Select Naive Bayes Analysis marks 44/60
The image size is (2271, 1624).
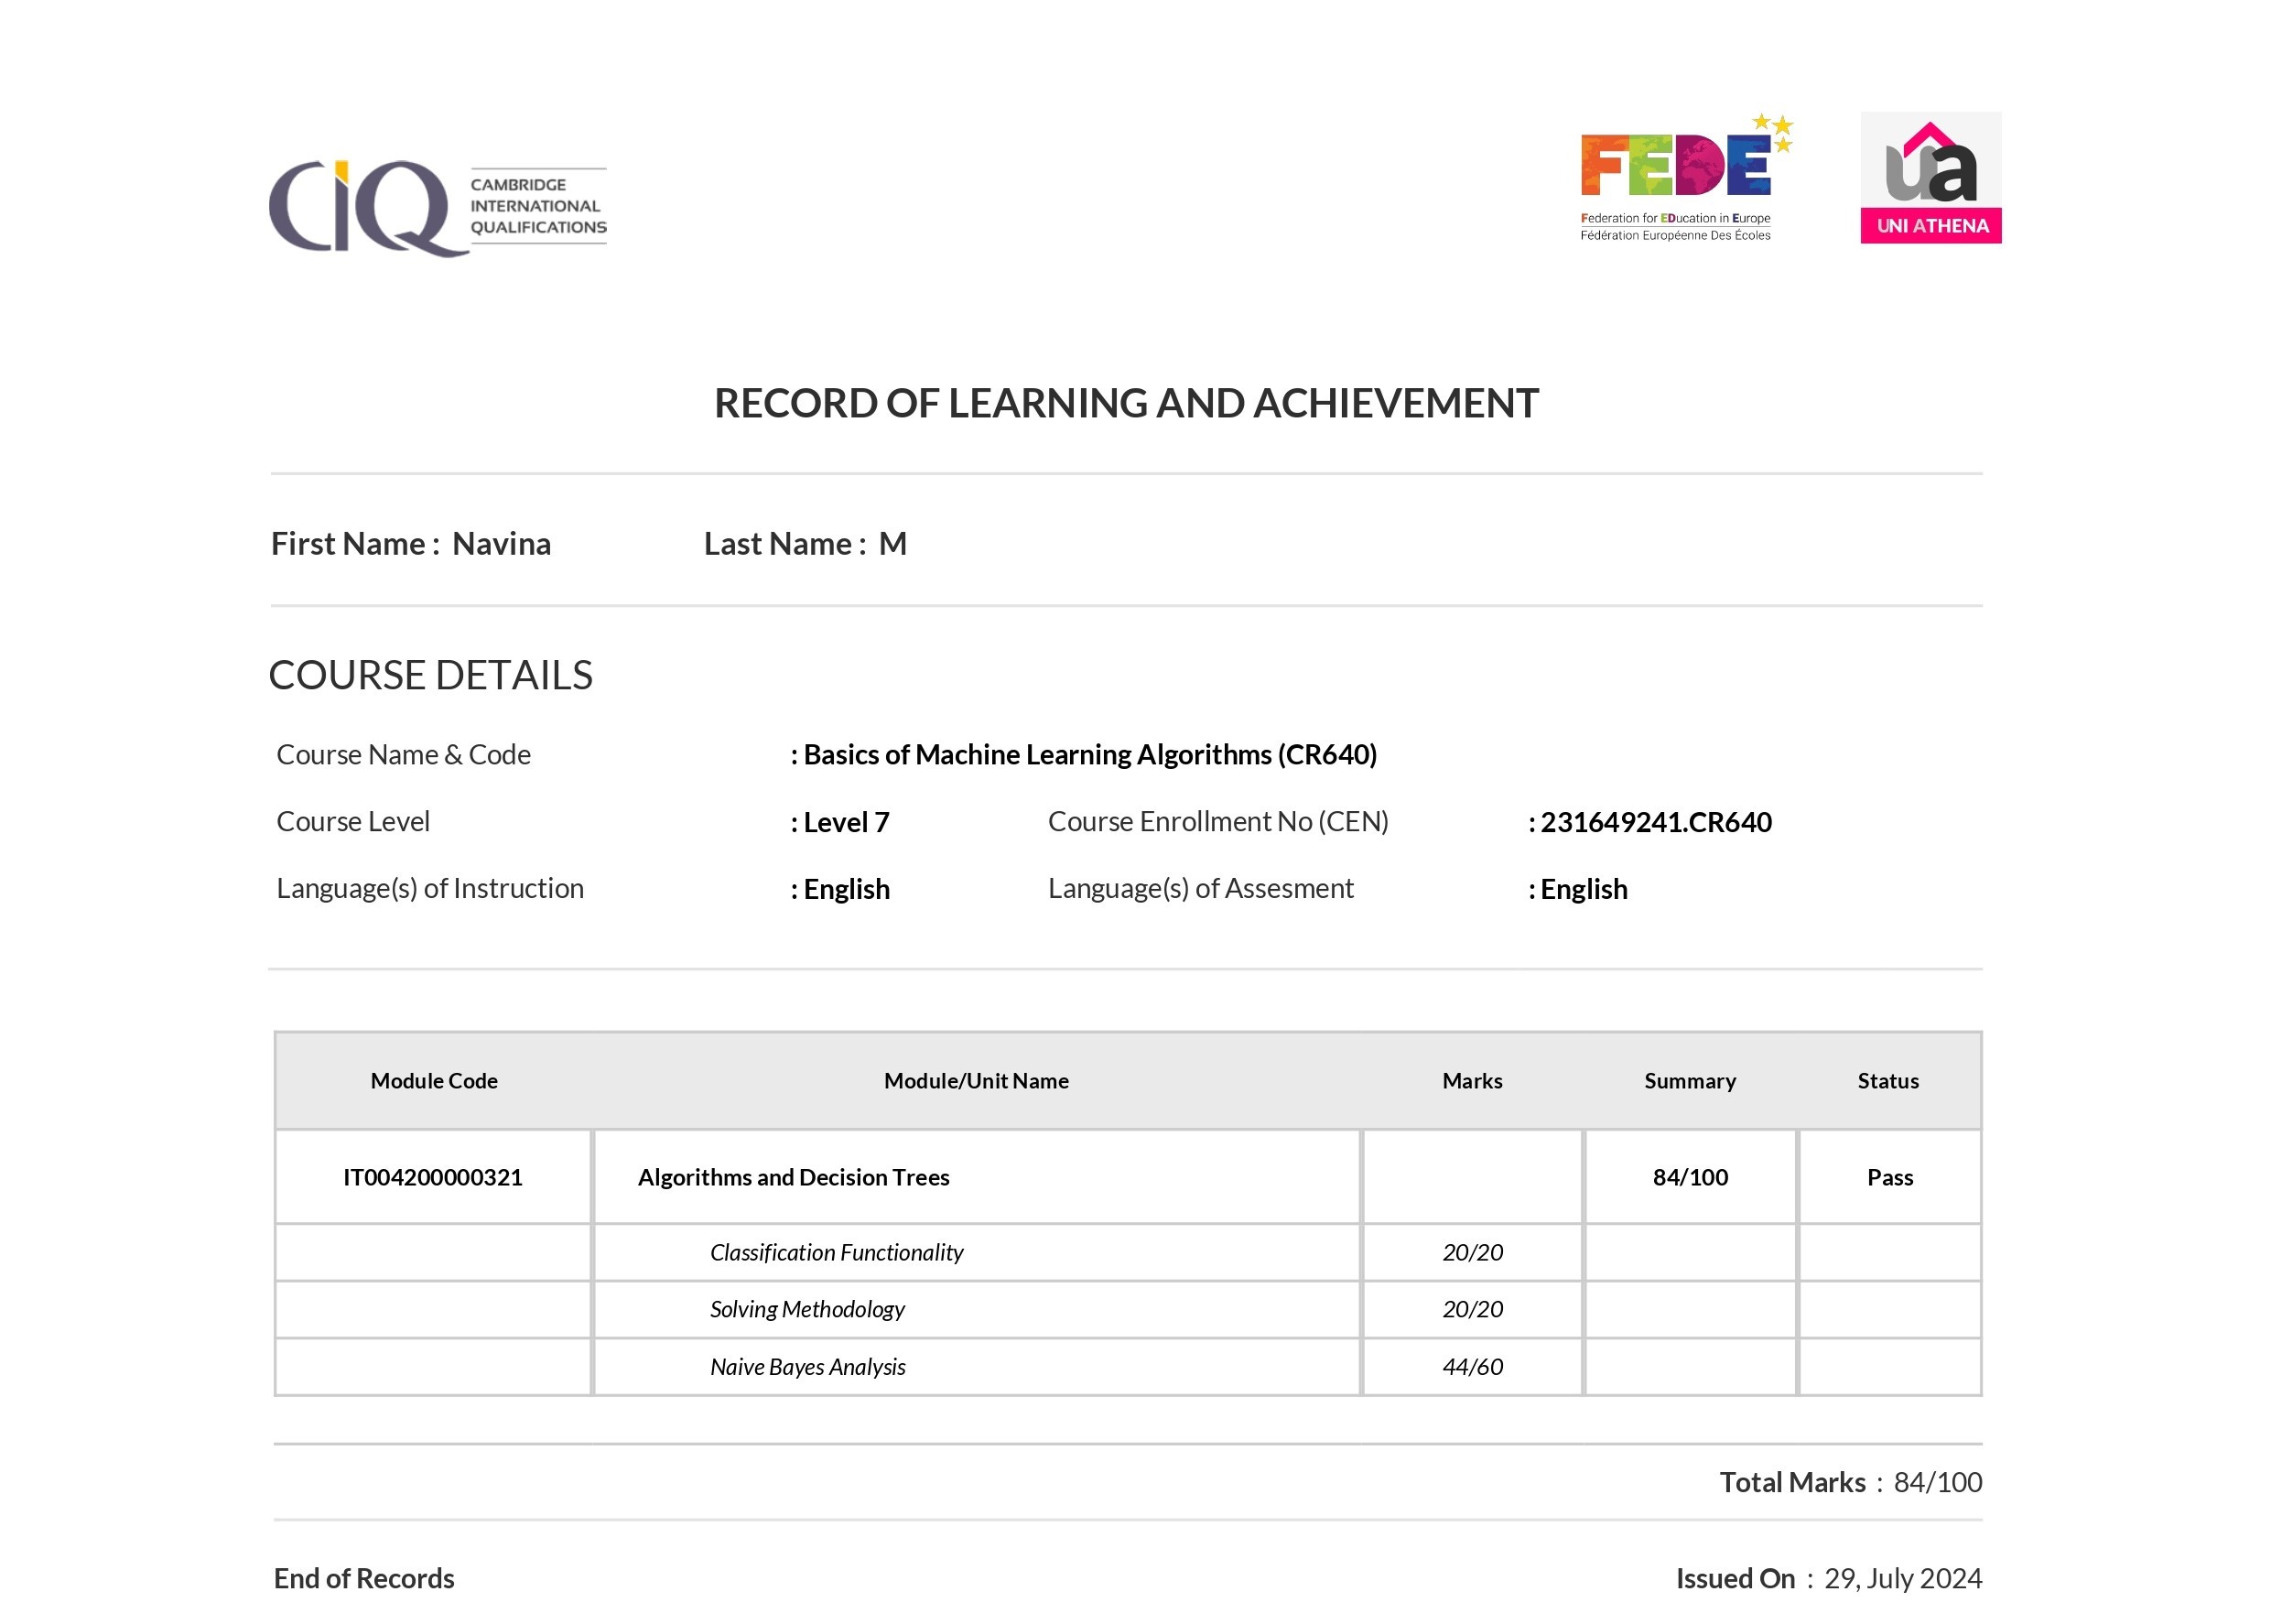[x=1472, y=1366]
